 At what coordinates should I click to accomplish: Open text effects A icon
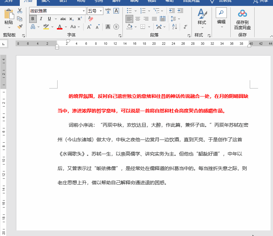click(x=33, y=27)
